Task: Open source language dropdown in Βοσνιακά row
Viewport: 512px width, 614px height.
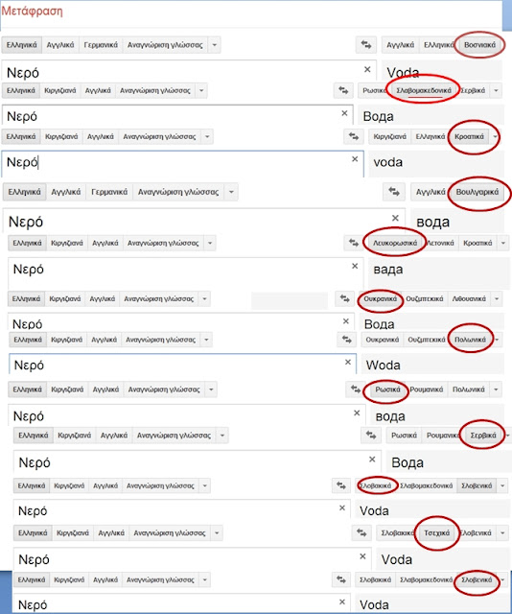Action: 214,45
